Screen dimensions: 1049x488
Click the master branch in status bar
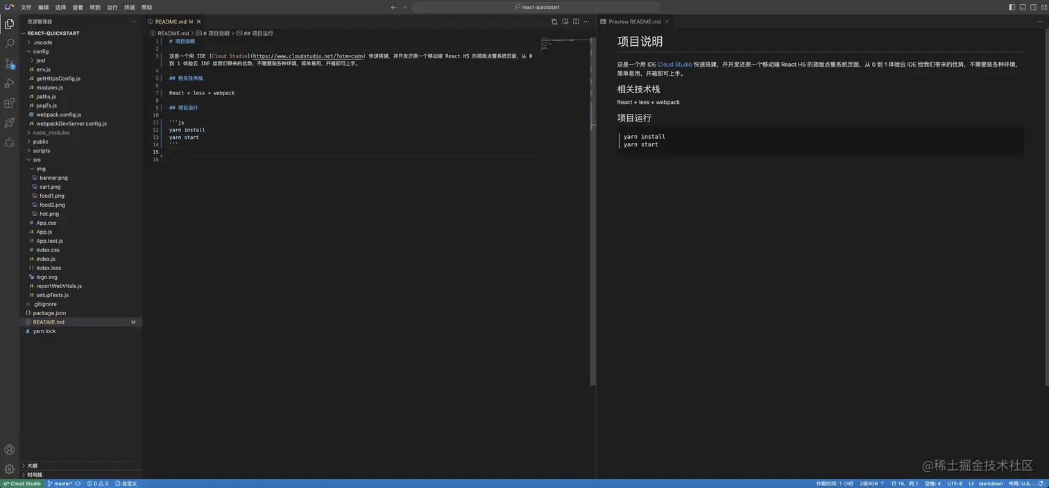[x=60, y=484]
